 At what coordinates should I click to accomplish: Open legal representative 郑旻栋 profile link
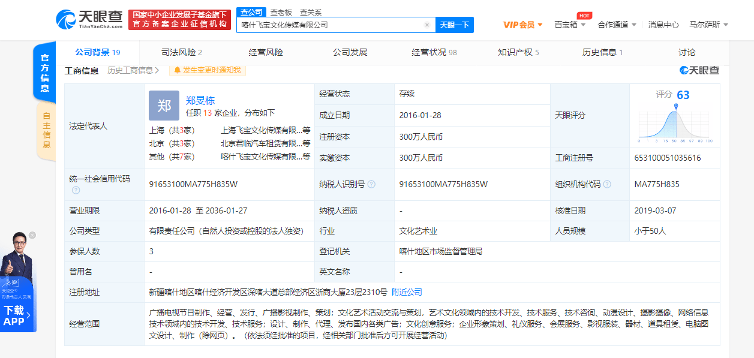click(x=200, y=100)
